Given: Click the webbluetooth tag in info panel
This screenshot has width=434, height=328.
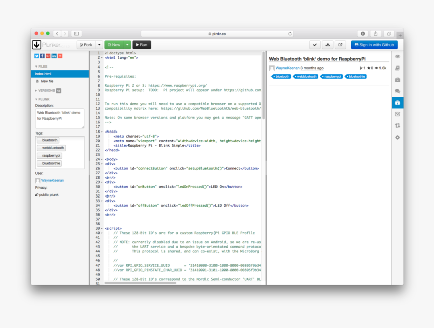Looking at the screenshot, I should pyautogui.click(x=306, y=76).
